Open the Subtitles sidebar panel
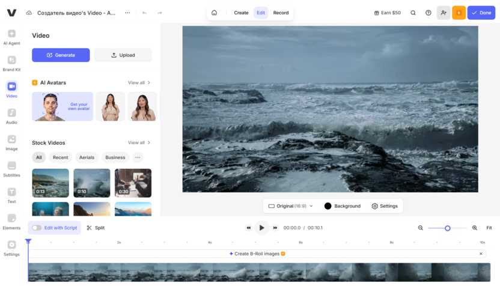 11,169
